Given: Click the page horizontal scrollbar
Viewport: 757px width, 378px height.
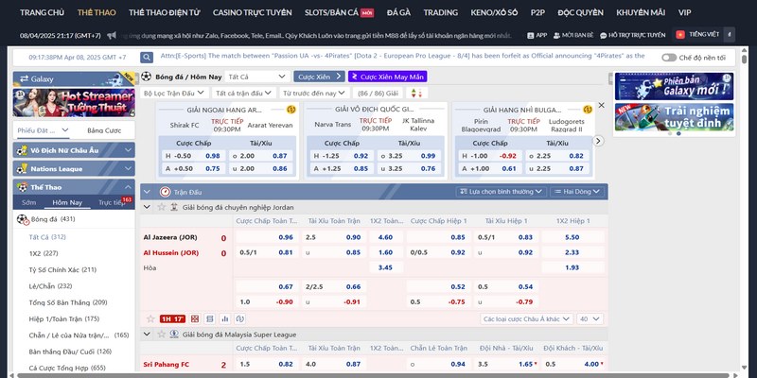Looking at the screenshot, I should (x=372, y=375).
